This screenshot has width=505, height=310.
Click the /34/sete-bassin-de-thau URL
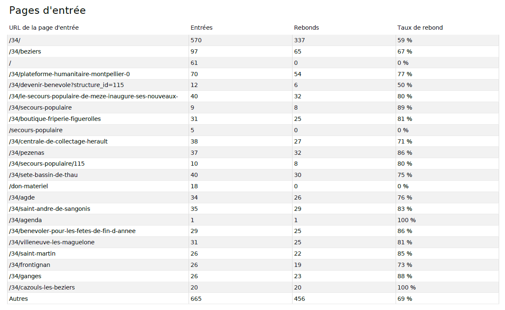tap(43, 175)
